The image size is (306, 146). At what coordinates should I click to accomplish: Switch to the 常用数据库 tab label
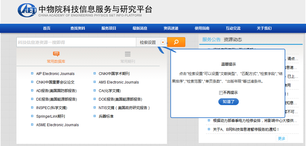point(56,62)
